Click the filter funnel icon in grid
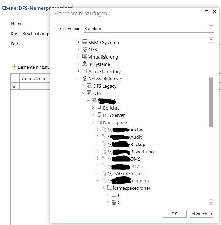 [14, 86]
